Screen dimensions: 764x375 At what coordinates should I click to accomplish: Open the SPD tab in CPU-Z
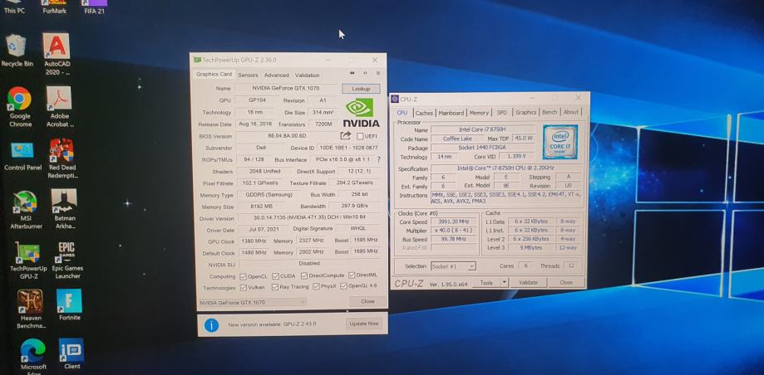coord(502,112)
